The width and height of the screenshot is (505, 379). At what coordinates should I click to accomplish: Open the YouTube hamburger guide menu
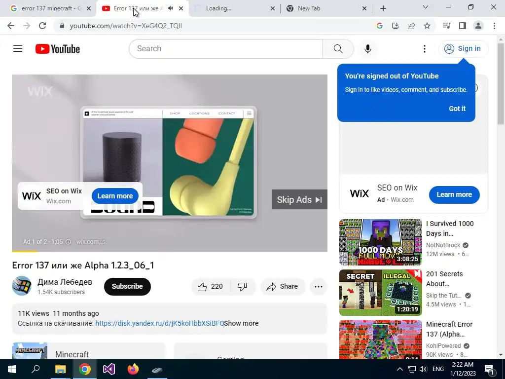pyautogui.click(x=18, y=49)
